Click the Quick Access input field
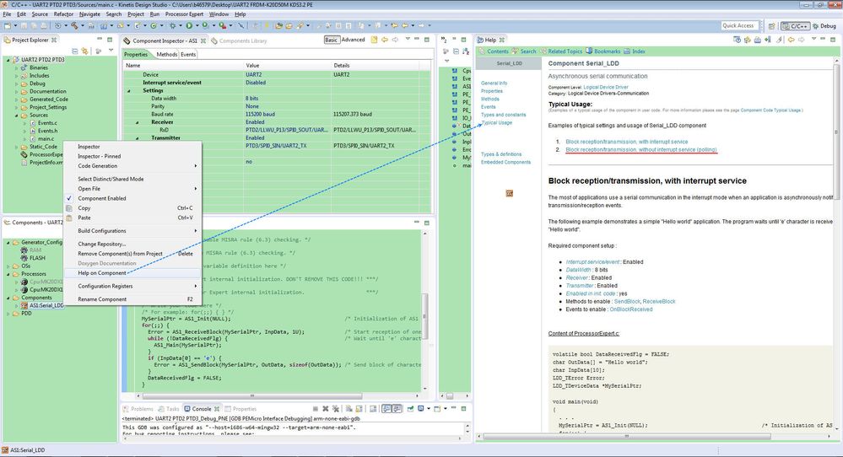The height and width of the screenshot is (457, 843). click(740, 25)
